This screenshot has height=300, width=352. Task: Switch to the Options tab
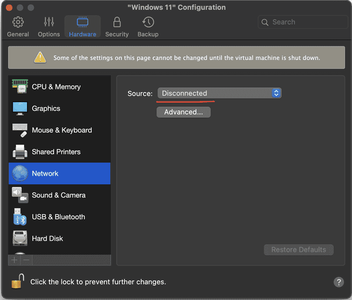pyautogui.click(x=49, y=27)
